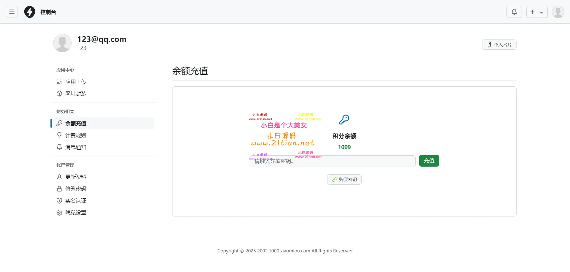The image size is (570, 272).
Task: Expand the plus create dropdown
Action: click(x=537, y=12)
